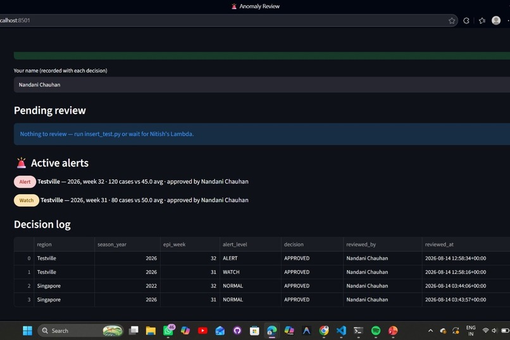510x340 pixels.
Task: Select the Testville cell in row 0
Action: coord(64,258)
